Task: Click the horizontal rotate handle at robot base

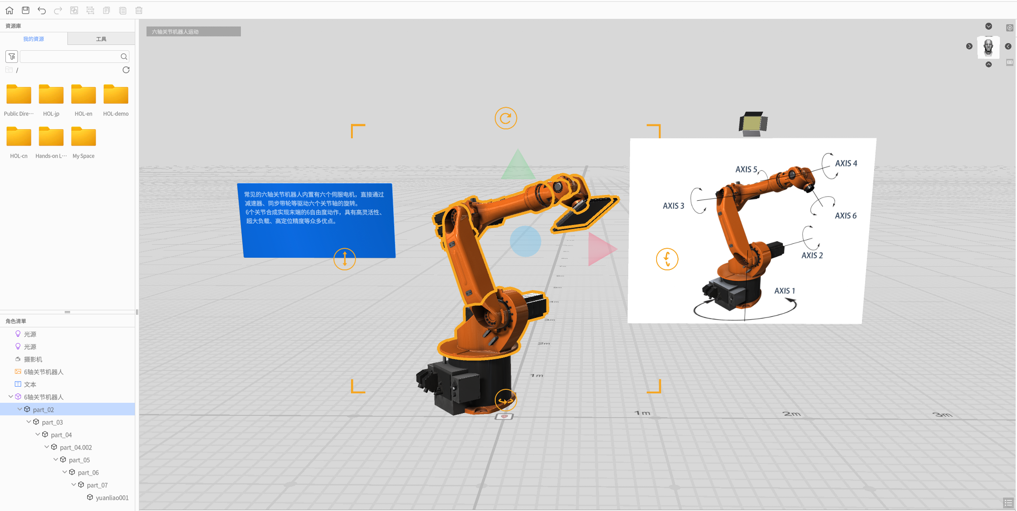Action: click(506, 400)
